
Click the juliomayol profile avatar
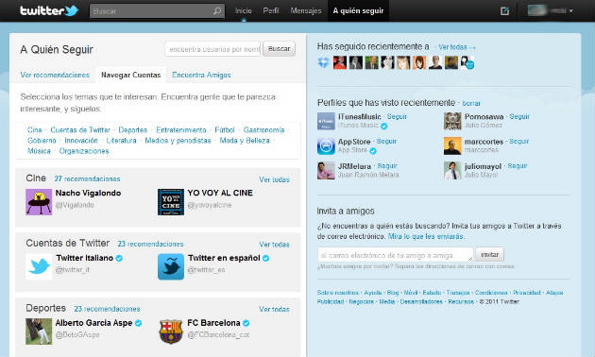click(452, 170)
